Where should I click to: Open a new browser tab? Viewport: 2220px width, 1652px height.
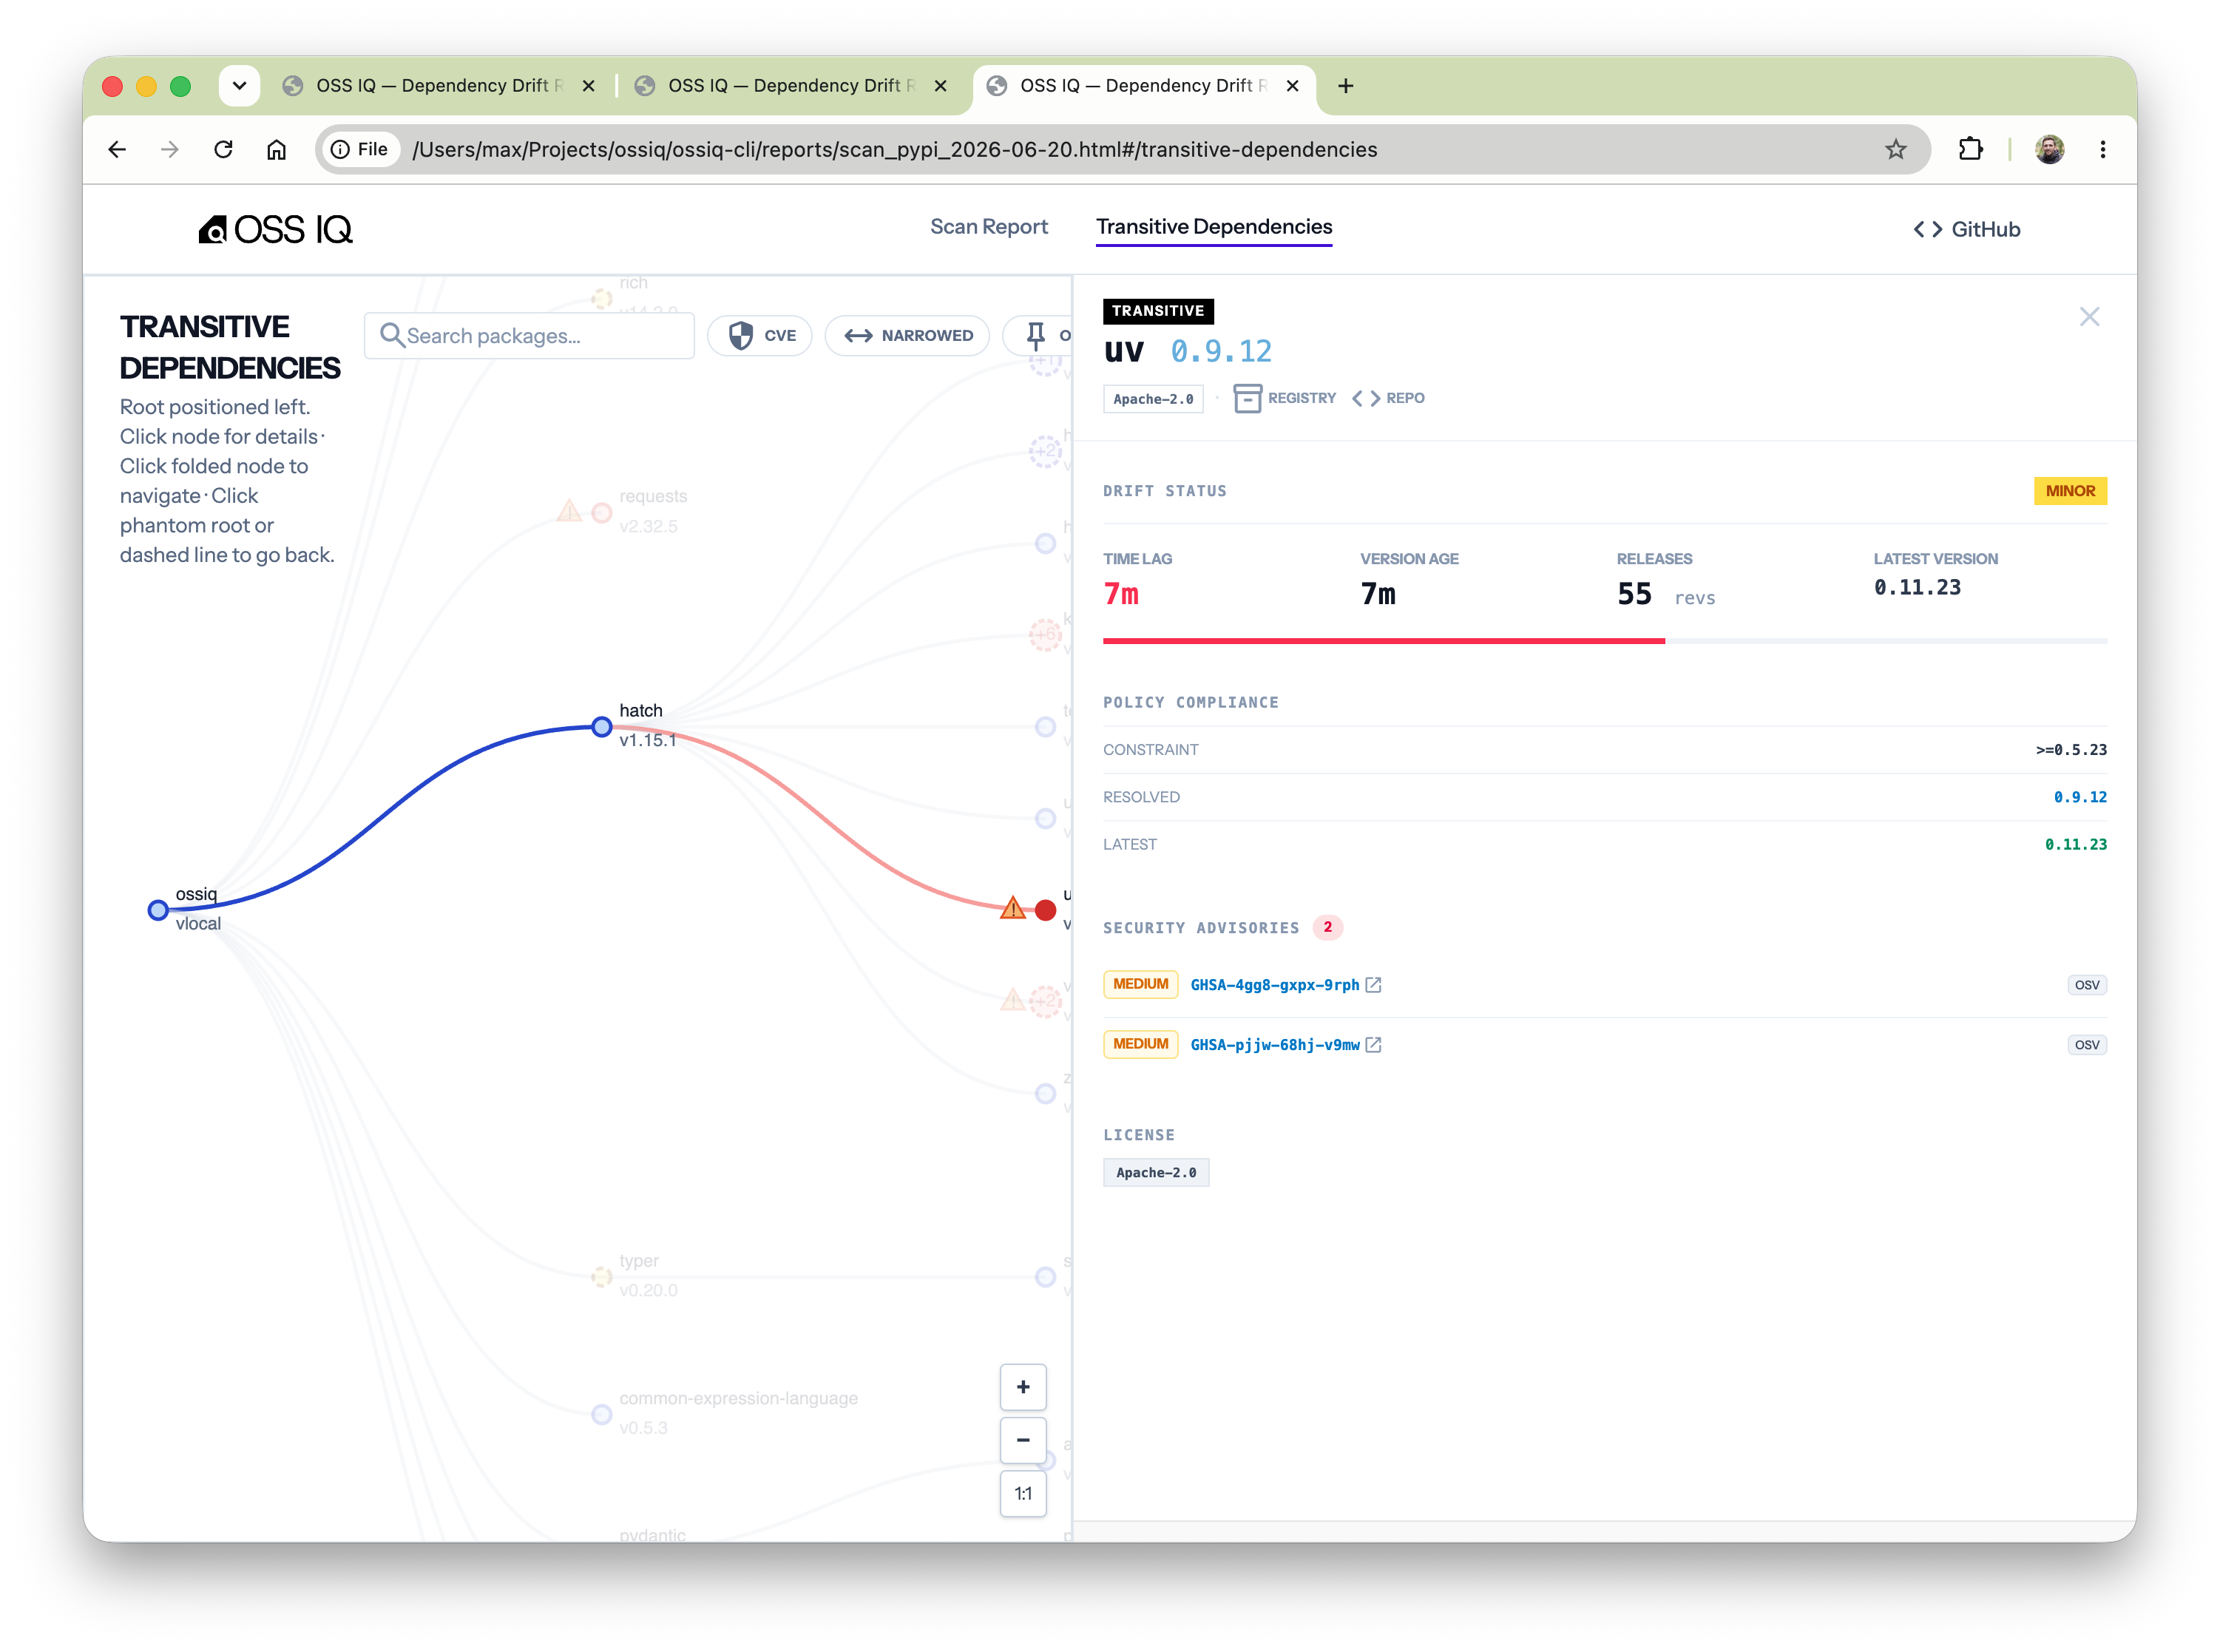(x=1345, y=86)
